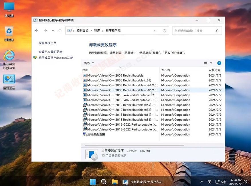Screen dimensions: 251x186
Task: Open view options dropdown arrow
Action: point(211,63)
